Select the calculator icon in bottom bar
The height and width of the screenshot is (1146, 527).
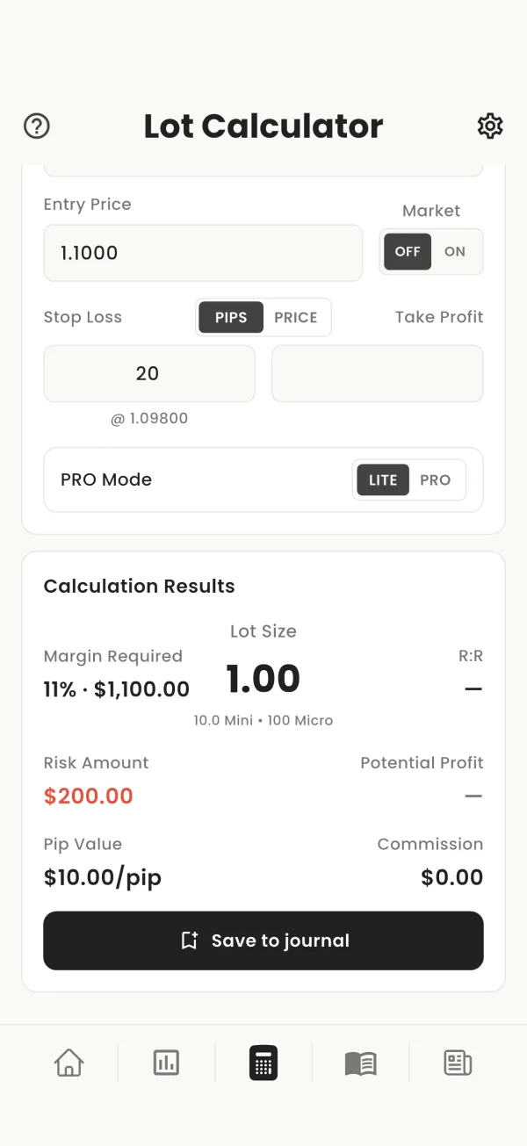tap(263, 1063)
